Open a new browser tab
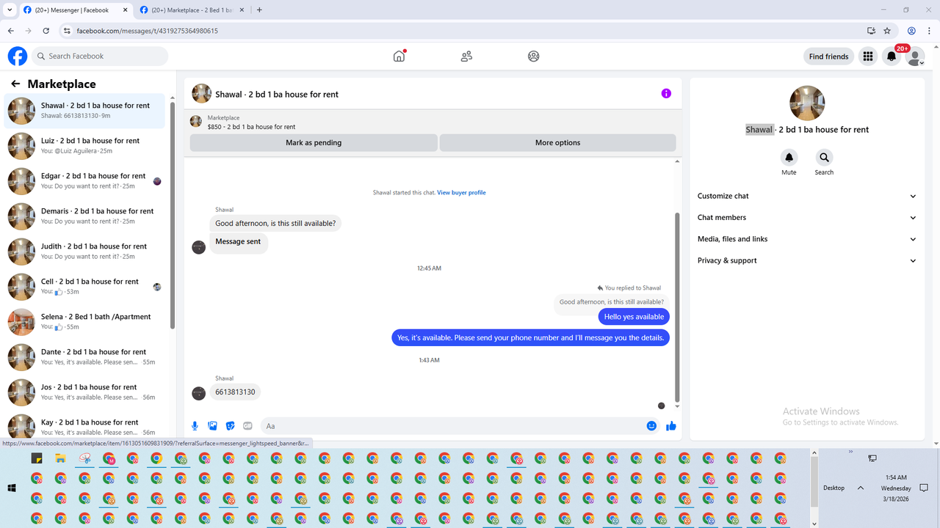Screen dimensions: 940x528 coord(259,10)
